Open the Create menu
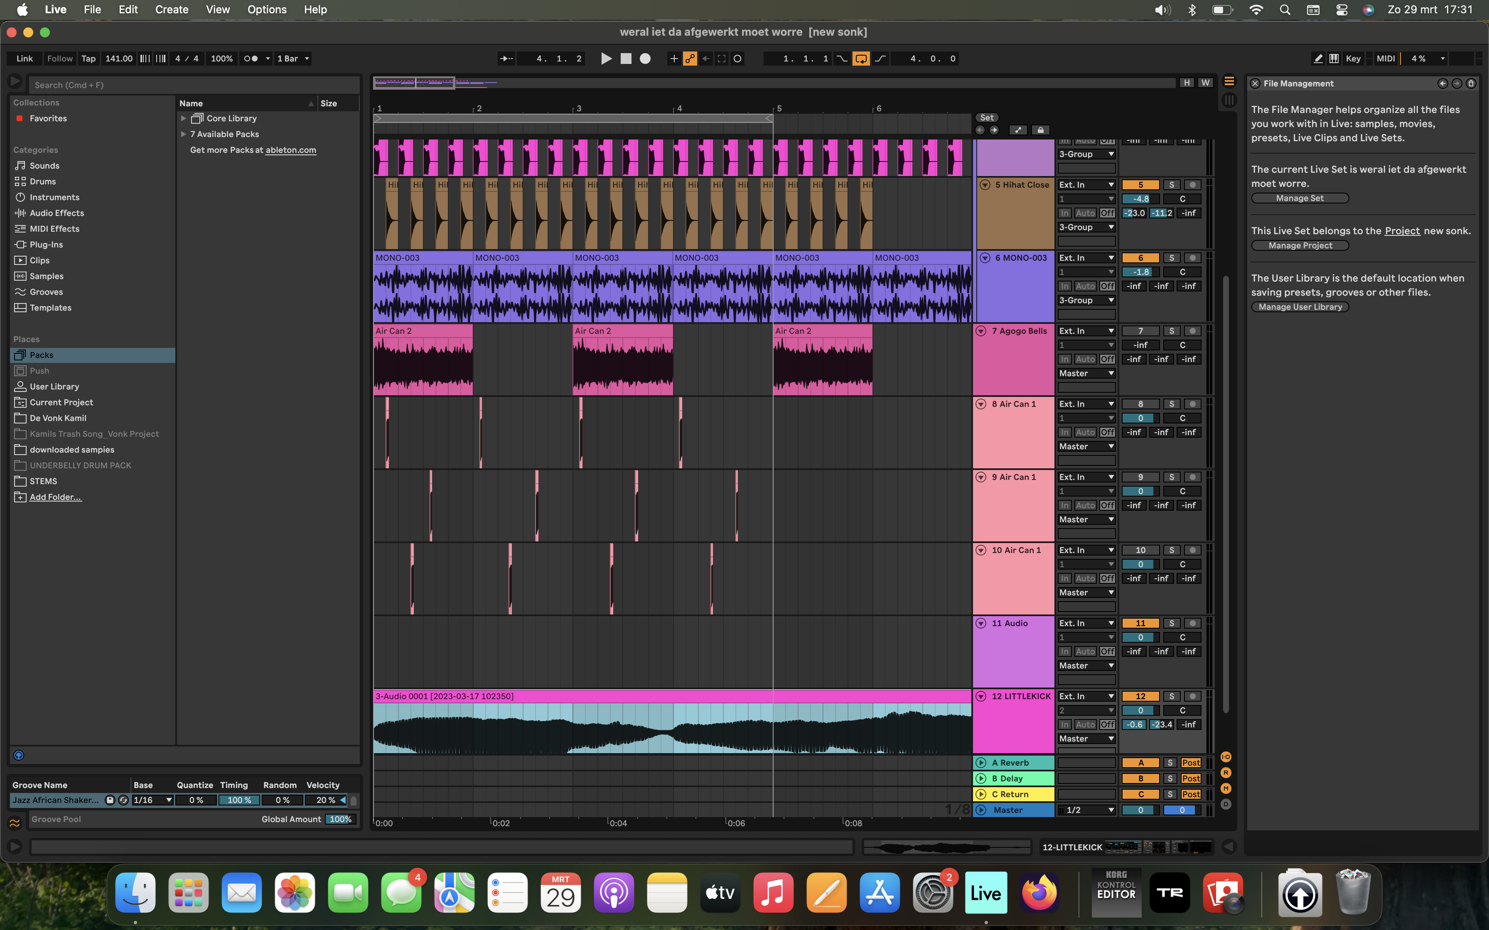Screen dimensions: 1489x930 172,9
